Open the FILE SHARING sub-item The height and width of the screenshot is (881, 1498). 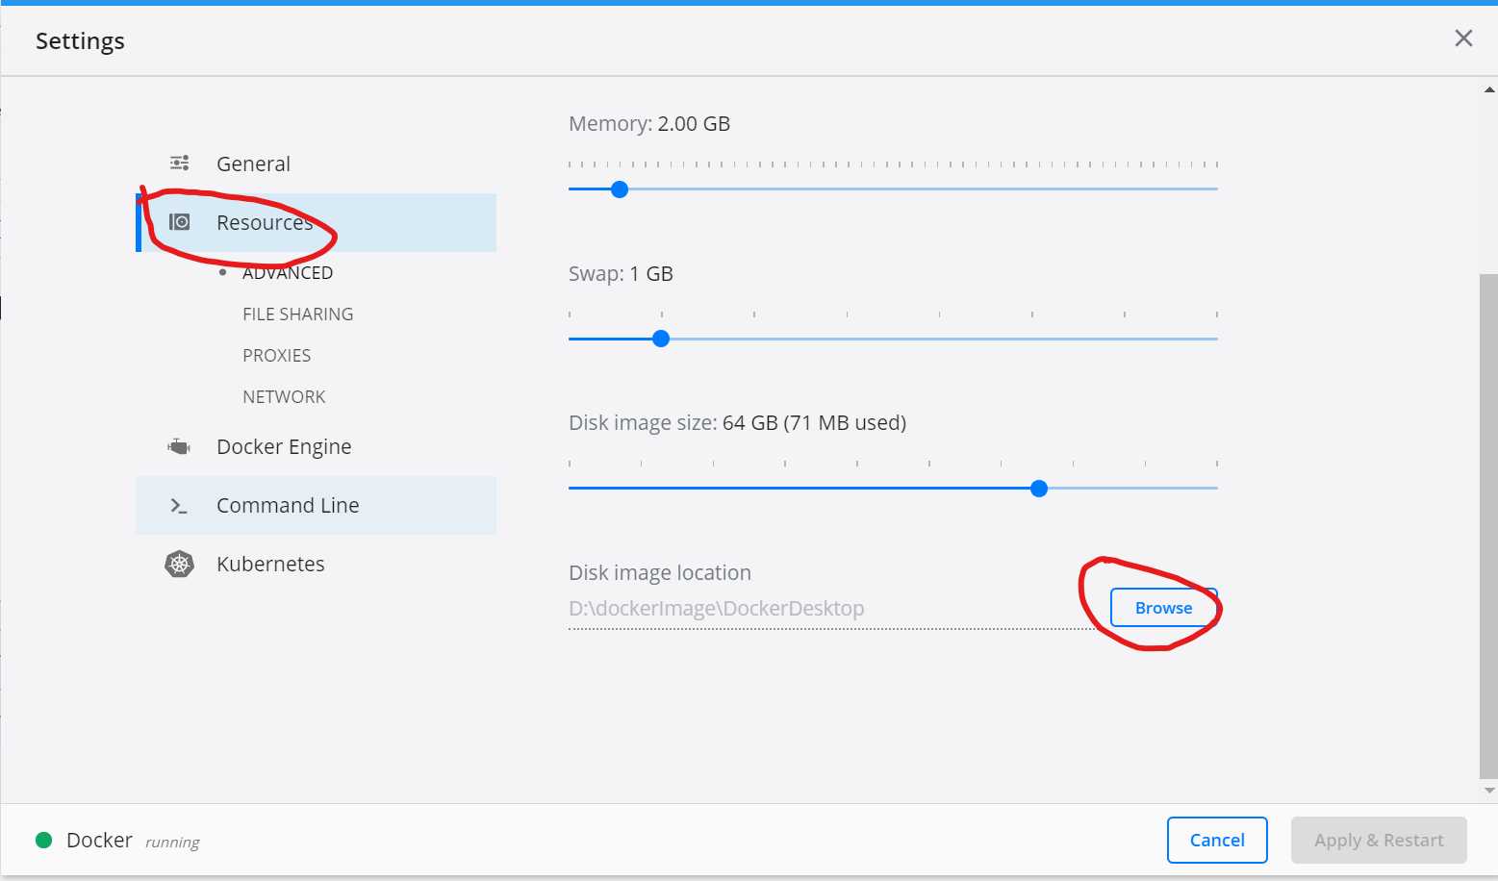(x=298, y=315)
